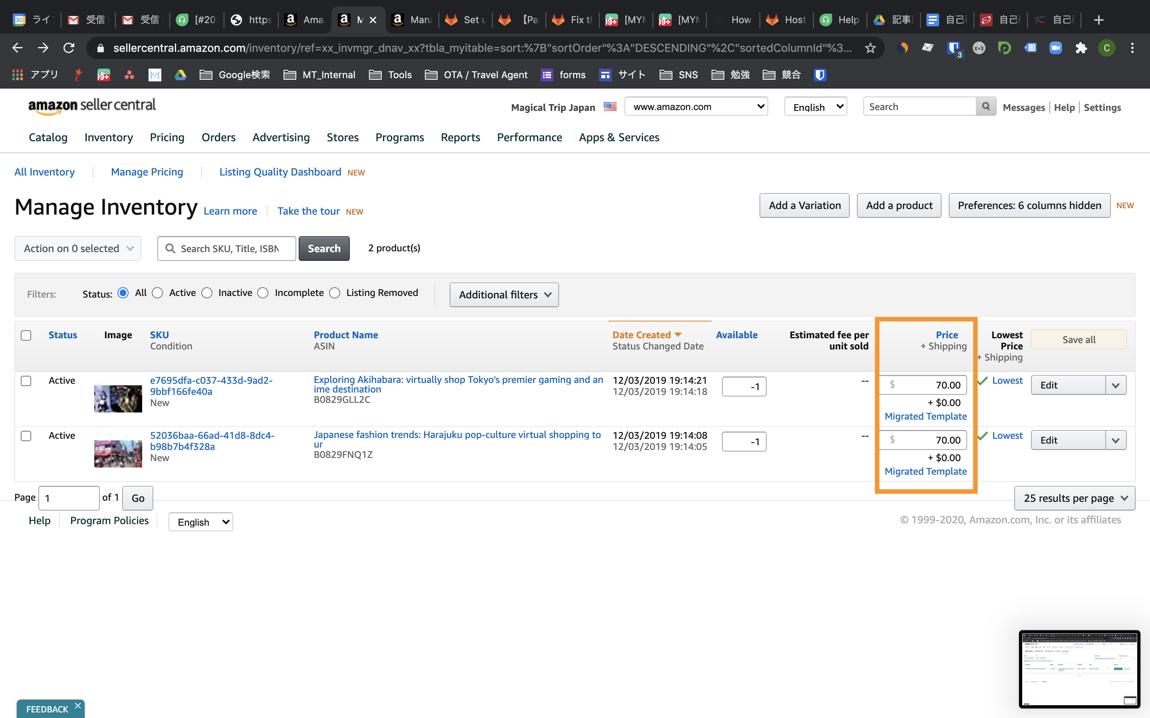Open the Chrome extensions puzzle icon
The image size is (1150, 718).
point(1081,48)
